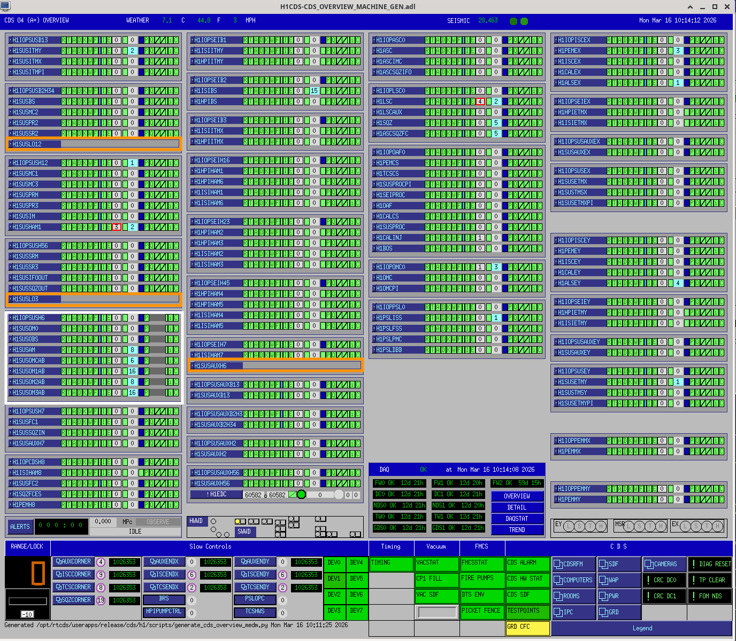Click the CRC DC0 command button
The width and height of the screenshot is (736, 641).
664,580
